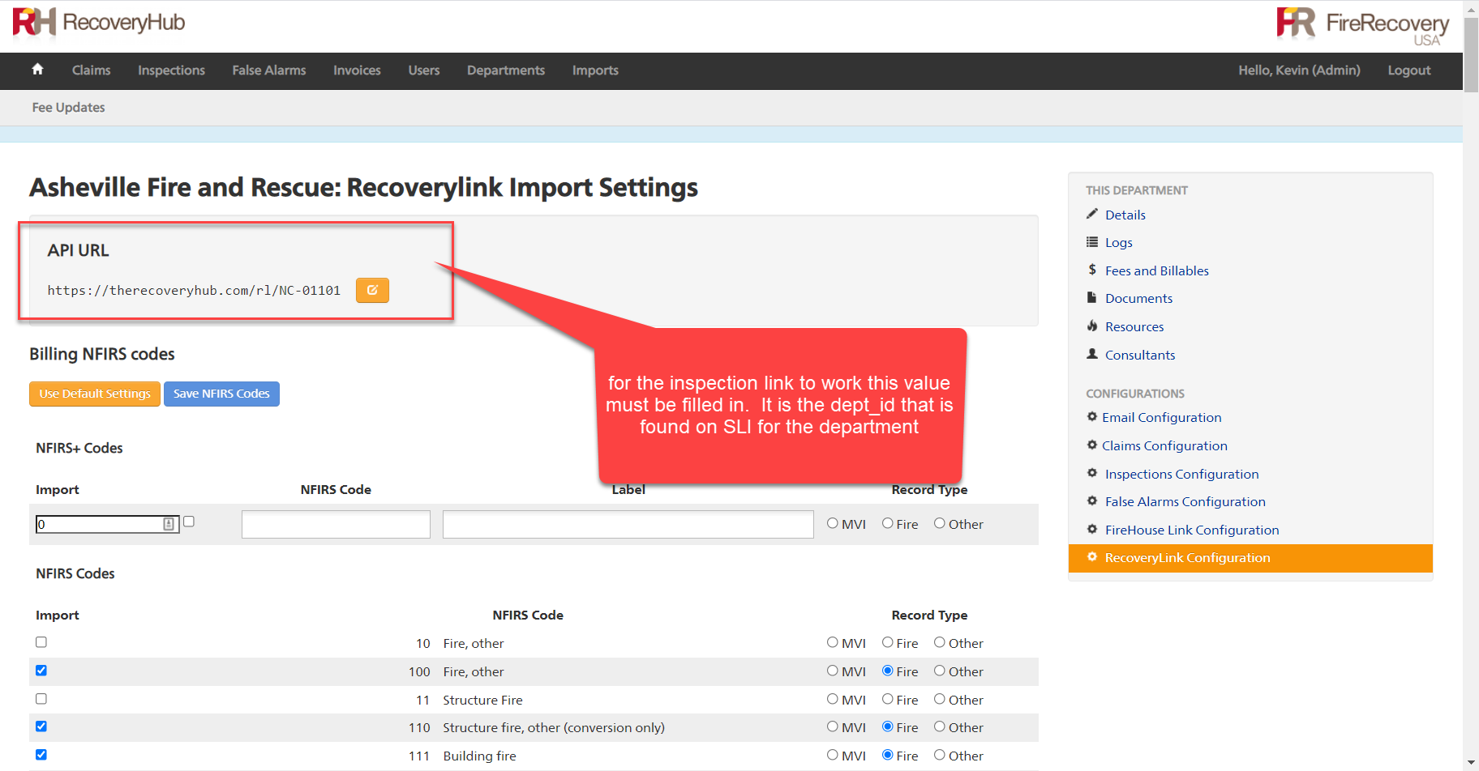Click Save NFIRS Codes button
This screenshot has width=1479, height=771.
pyautogui.click(x=221, y=394)
